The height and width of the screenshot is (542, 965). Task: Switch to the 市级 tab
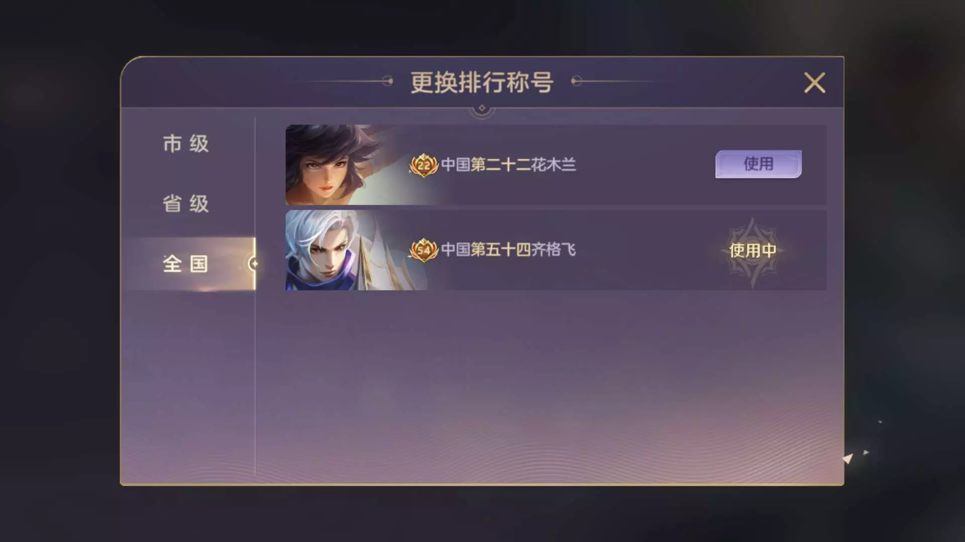pyautogui.click(x=186, y=144)
